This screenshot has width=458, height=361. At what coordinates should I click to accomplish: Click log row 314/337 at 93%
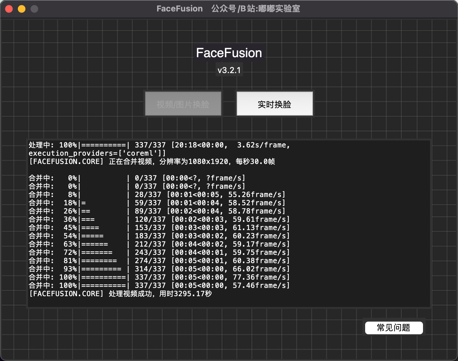(159, 269)
